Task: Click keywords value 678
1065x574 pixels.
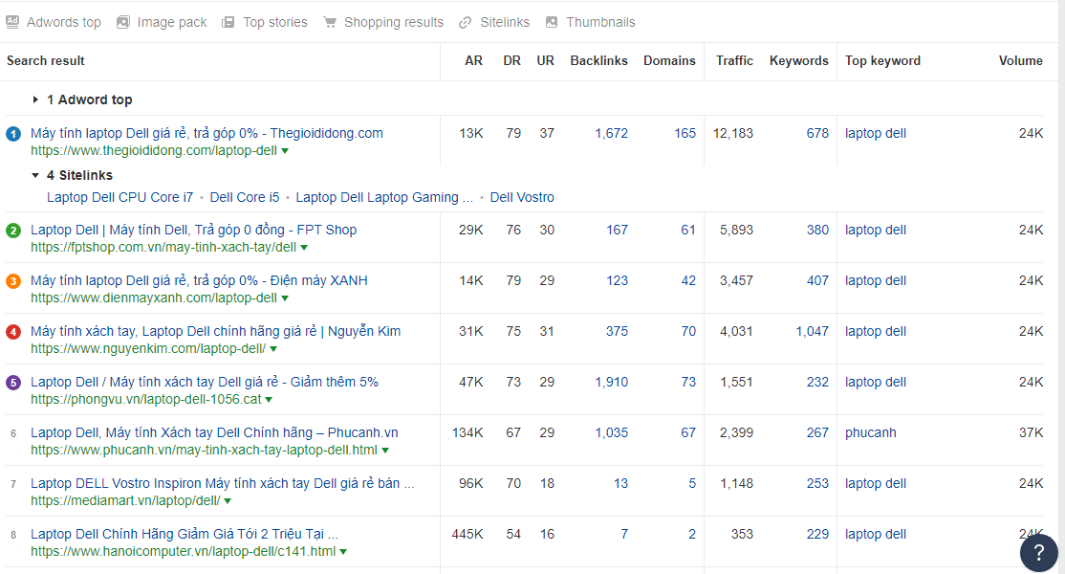Action: pos(817,133)
